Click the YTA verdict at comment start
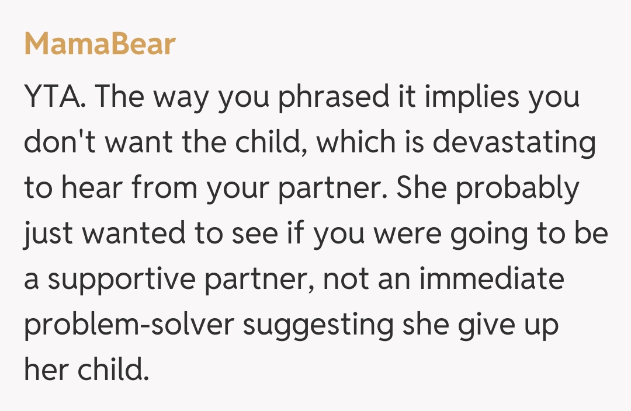 (x=56, y=97)
